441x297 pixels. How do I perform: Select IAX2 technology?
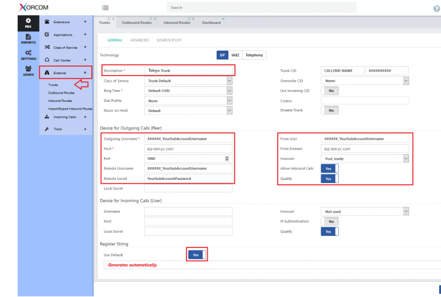click(x=235, y=55)
